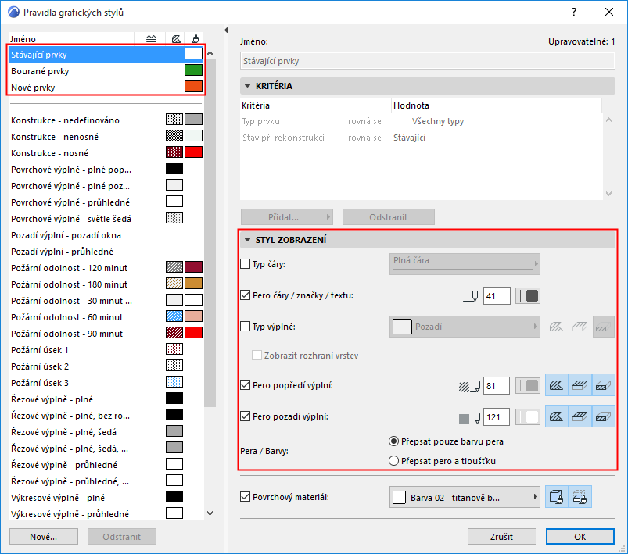Select Přepsat pouze barvu pera option
Image resolution: width=628 pixels, height=554 pixels.
tap(394, 441)
